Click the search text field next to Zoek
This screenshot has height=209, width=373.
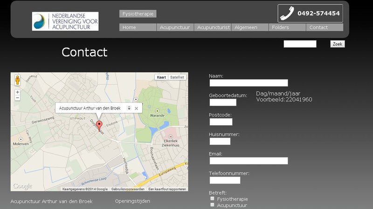point(300,44)
